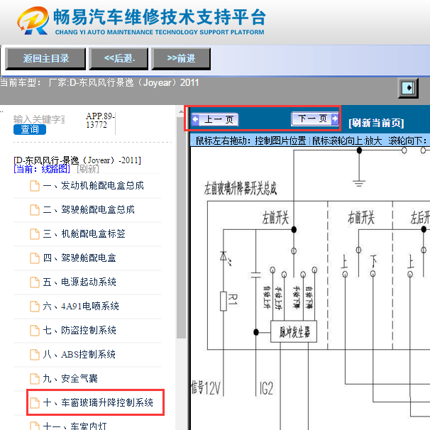This screenshot has height=430, width=430.
Task: Click the page icon beside 三、机舱配电盒标签
Action: tap(35, 234)
